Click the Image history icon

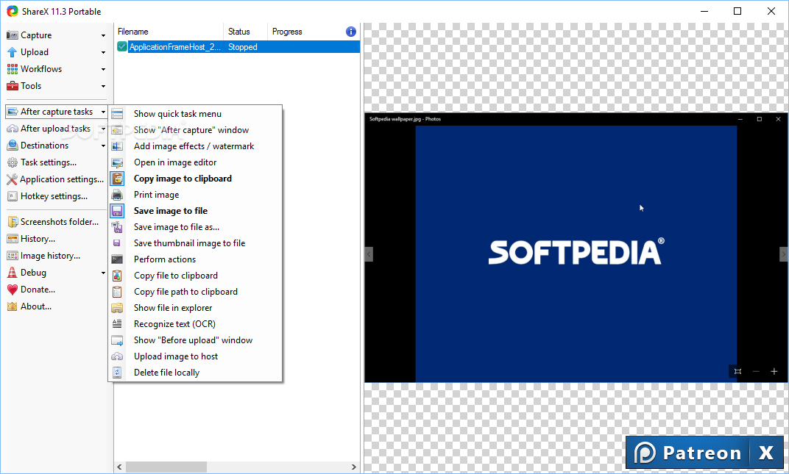pyautogui.click(x=12, y=256)
